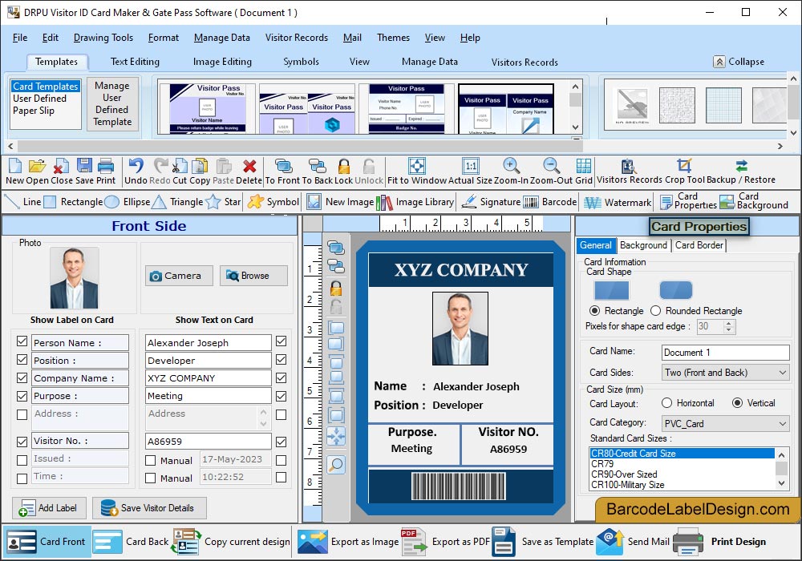Uncheck the Position label checkbox
Viewport: 802px width, 561px height.
(x=22, y=360)
